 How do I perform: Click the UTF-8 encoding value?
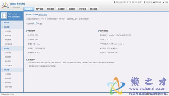point(37,53)
